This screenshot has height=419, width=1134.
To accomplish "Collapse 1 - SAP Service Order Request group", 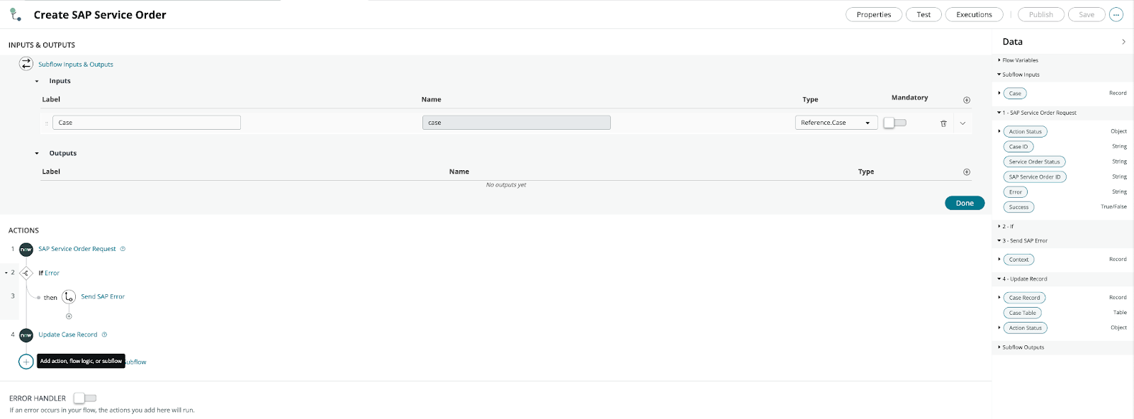I will (999, 113).
